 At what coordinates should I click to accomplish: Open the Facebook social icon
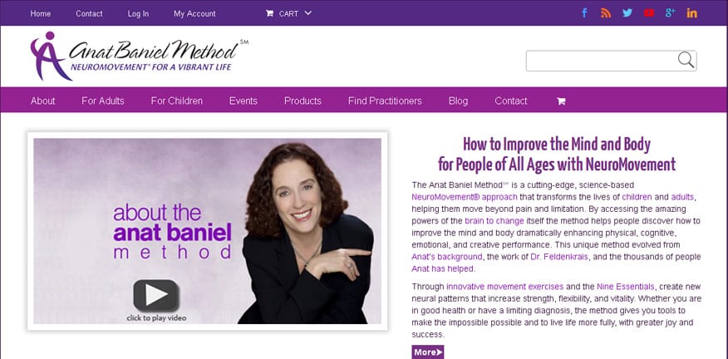[584, 13]
